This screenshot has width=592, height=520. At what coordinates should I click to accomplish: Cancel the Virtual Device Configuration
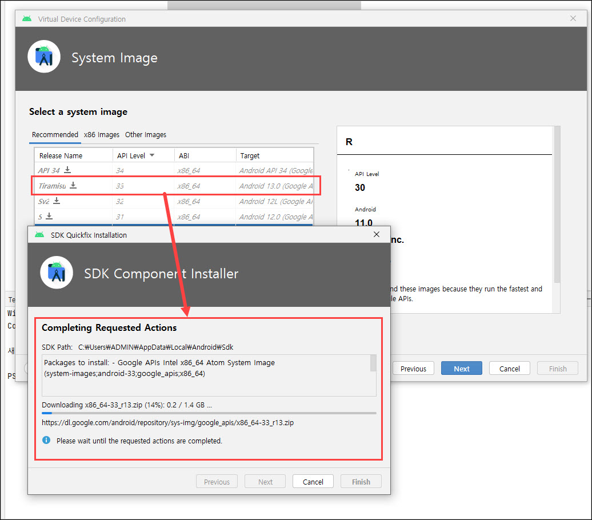tap(509, 368)
